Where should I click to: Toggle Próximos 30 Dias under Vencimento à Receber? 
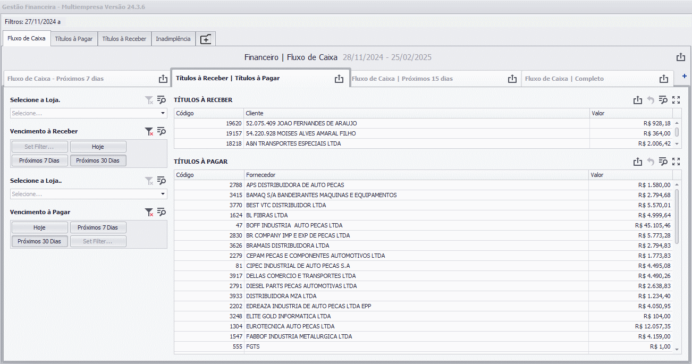(98, 160)
